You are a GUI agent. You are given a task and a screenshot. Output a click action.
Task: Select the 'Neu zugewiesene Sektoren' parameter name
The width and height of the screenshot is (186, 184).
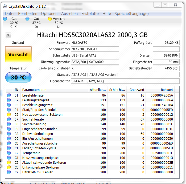click(42, 115)
